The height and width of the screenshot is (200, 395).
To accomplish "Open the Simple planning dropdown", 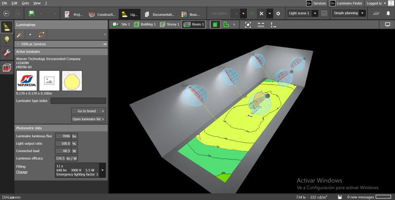I will point(349,13).
